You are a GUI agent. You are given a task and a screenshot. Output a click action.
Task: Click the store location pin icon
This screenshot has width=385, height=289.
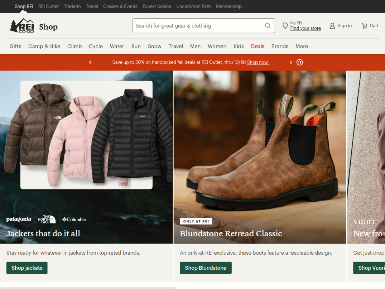(285, 26)
